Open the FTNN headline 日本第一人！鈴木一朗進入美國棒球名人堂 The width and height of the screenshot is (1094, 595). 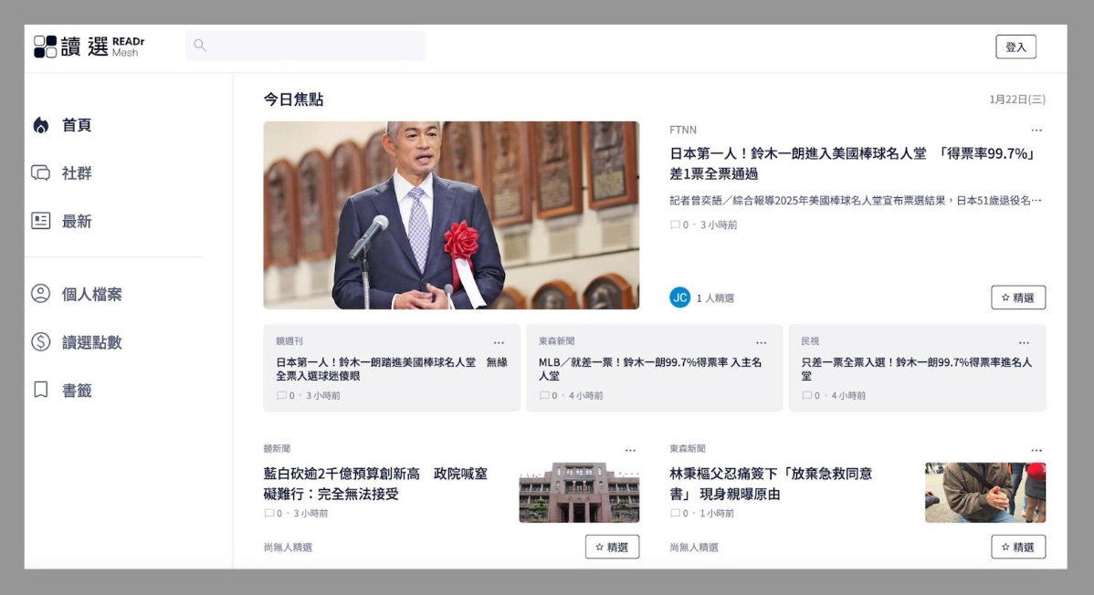pos(853,163)
